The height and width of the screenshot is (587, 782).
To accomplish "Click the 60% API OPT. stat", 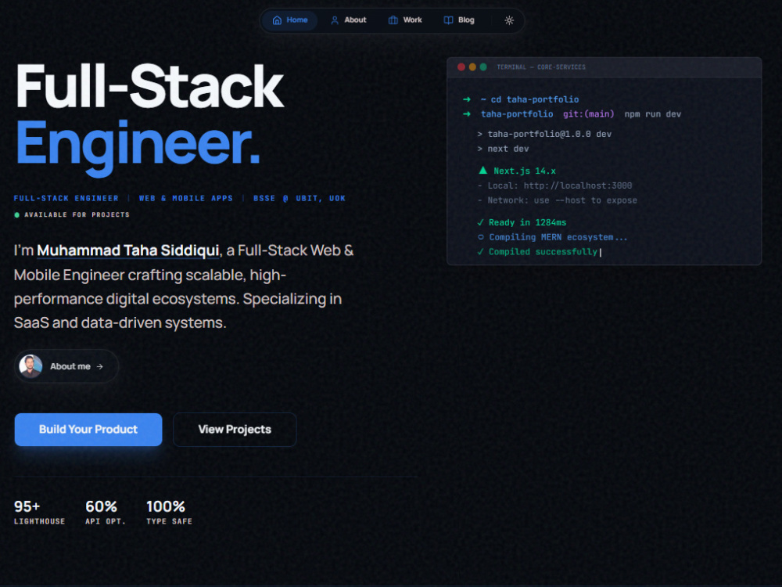I will tap(106, 513).
